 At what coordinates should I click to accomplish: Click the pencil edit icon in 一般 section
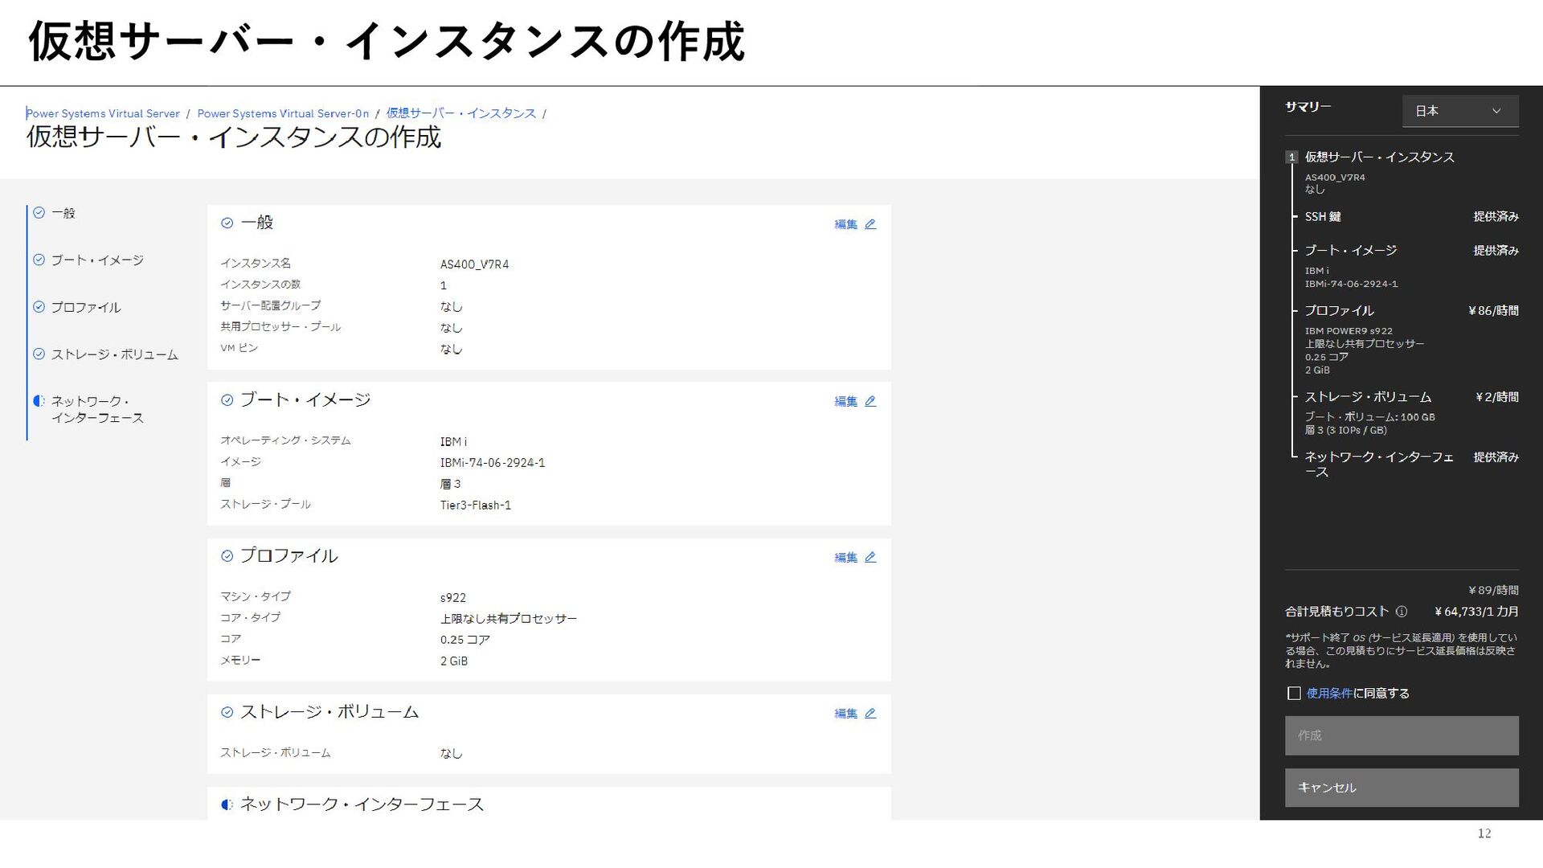coord(870,224)
